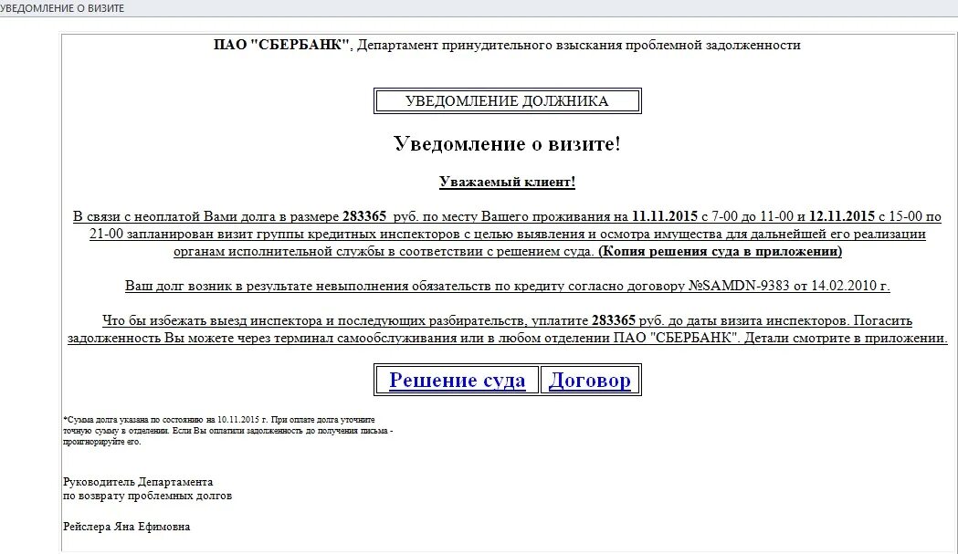Click the 'Уведомление о визите!' heading
Viewport: 958px width, 554px height.
point(507,143)
